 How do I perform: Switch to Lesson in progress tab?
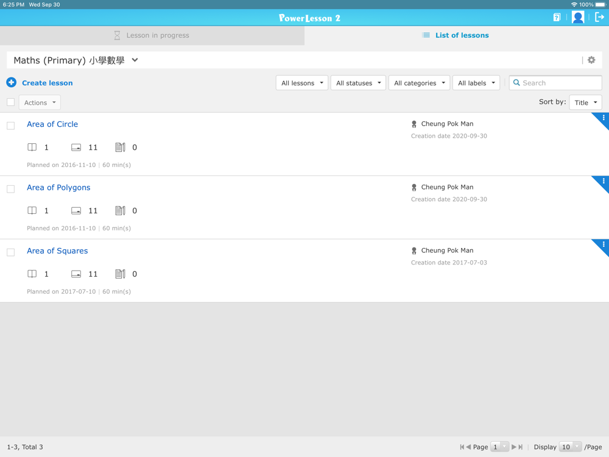[152, 35]
